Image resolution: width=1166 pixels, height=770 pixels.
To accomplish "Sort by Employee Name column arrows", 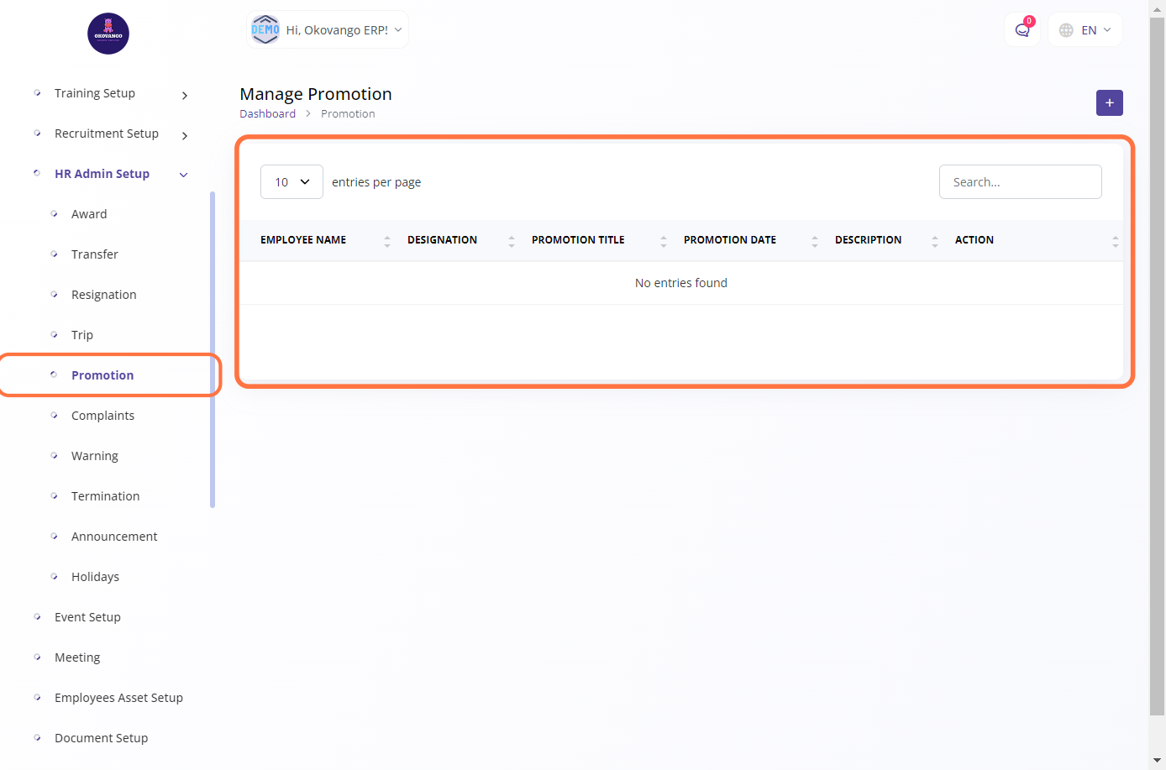I will click(x=386, y=241).
